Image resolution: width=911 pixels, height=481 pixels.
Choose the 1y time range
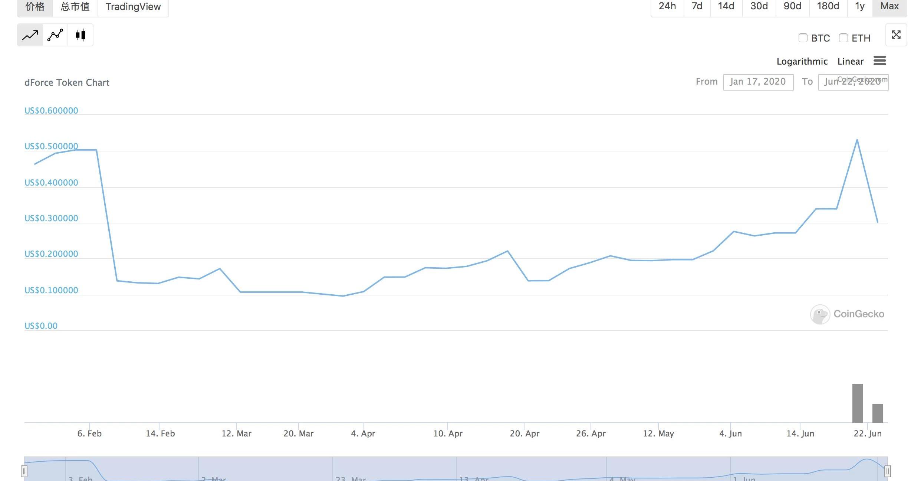pos(859,6)
